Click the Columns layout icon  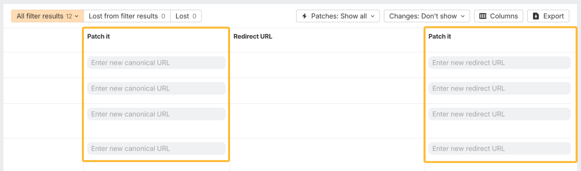pyautogui.click(x=483, y=16)
